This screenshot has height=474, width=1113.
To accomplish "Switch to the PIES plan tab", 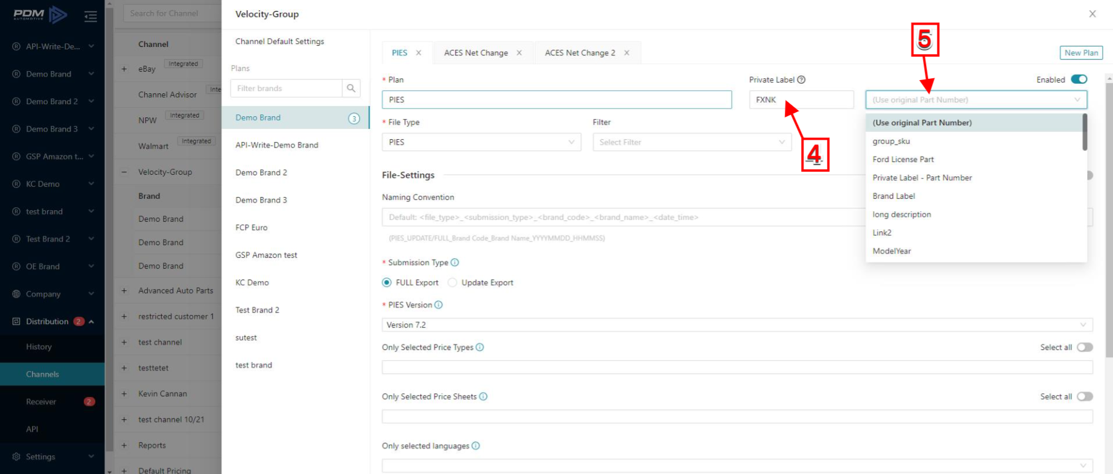I will [399, 53].
